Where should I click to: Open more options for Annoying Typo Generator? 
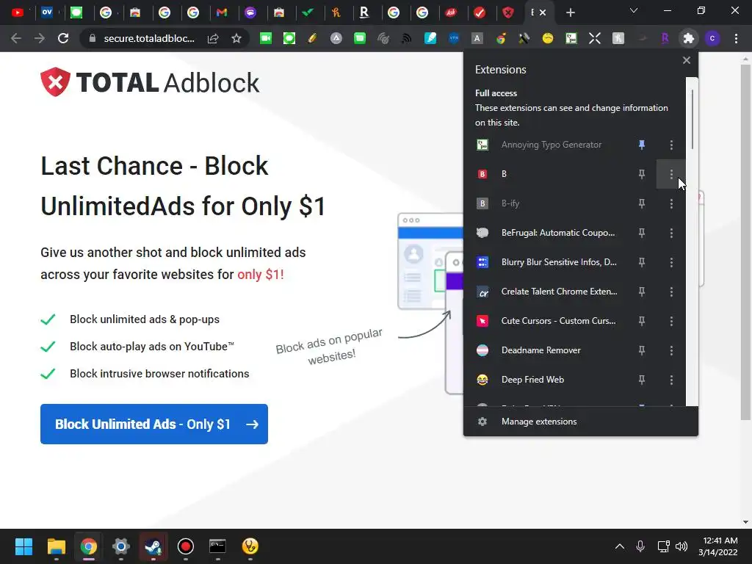click(671, 145)
